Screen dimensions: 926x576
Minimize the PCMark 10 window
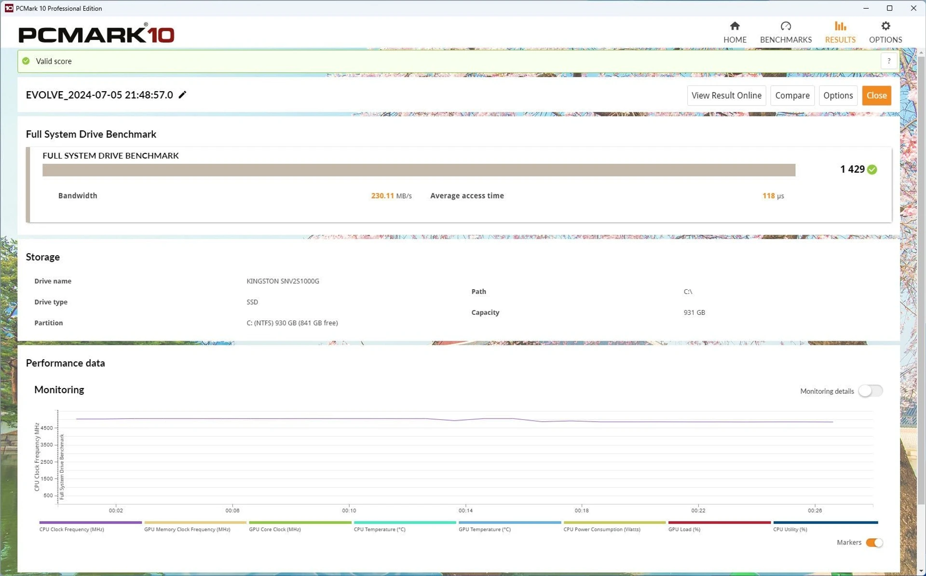click(866, 8)
